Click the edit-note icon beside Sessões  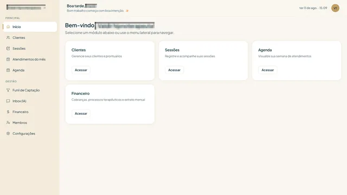8,48
